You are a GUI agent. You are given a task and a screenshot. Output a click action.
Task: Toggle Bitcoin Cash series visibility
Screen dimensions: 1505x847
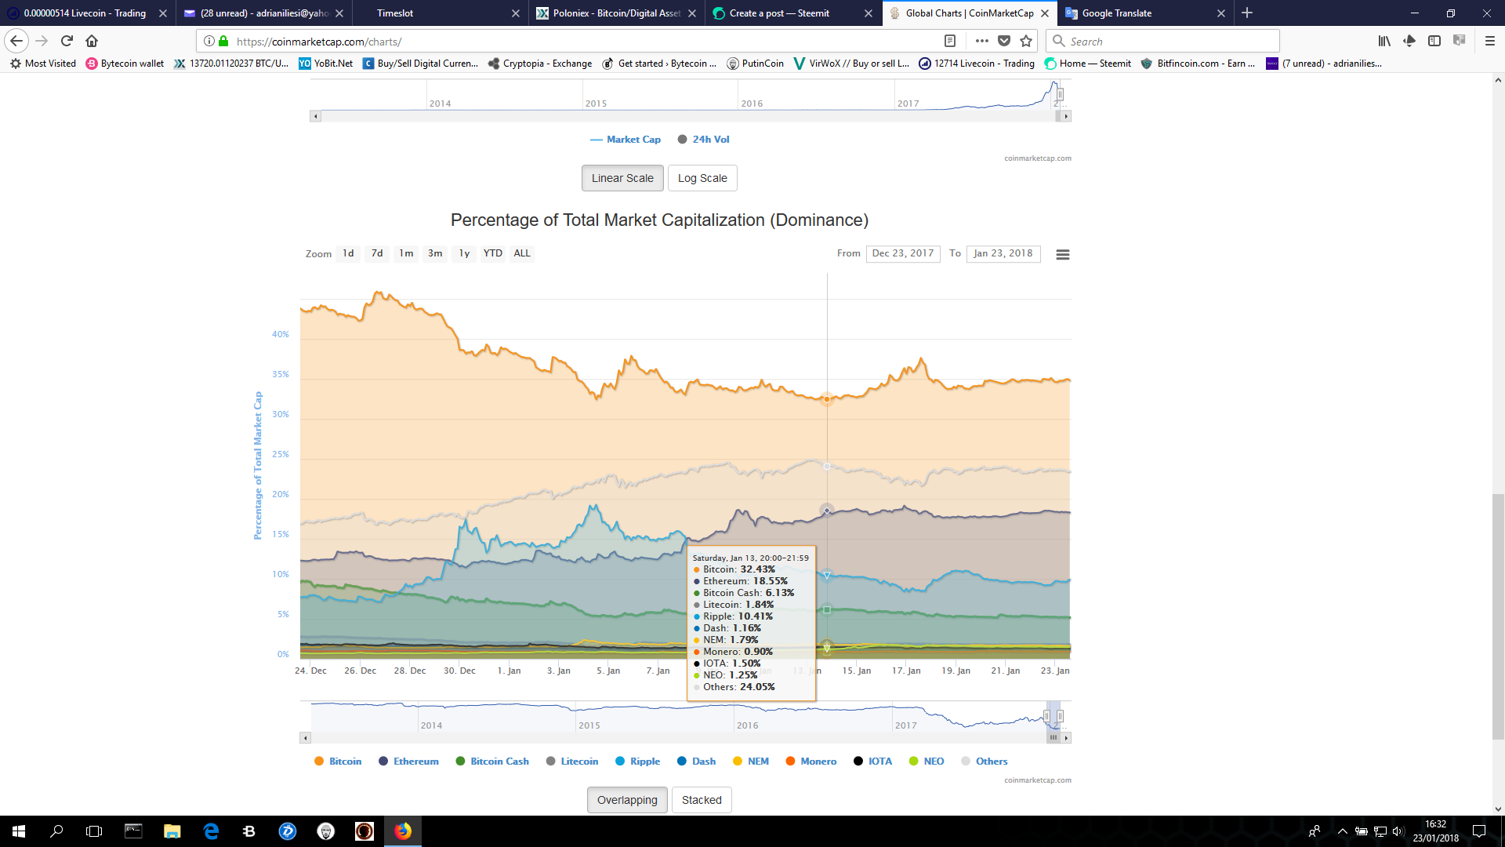[492, 762]
